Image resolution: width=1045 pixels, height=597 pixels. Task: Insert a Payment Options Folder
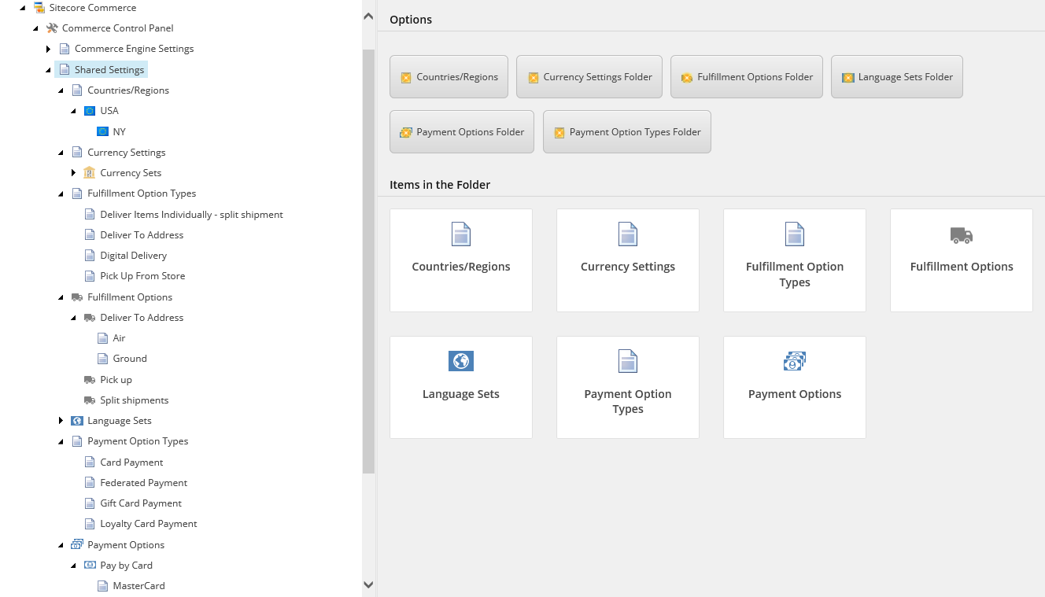[462, 132]
